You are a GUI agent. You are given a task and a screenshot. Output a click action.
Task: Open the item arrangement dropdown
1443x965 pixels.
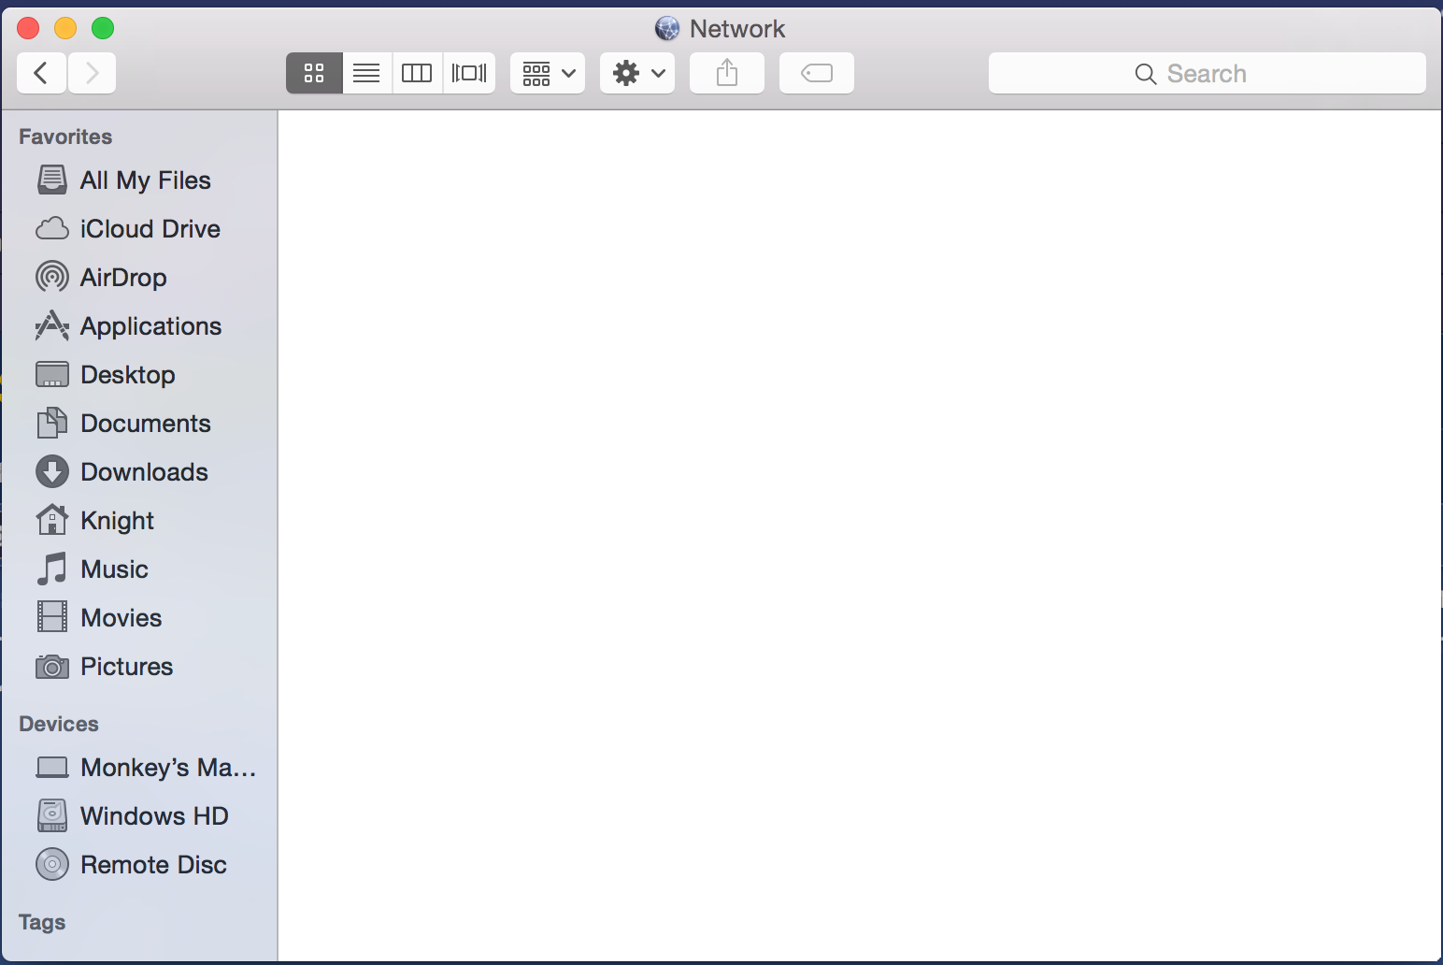pyautogui.click(x=548, y=73)
